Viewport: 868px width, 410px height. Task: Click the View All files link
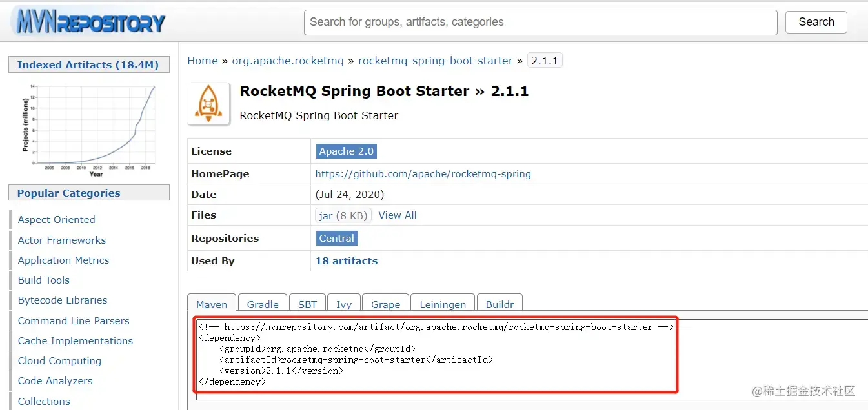click(x=397, y=215)
